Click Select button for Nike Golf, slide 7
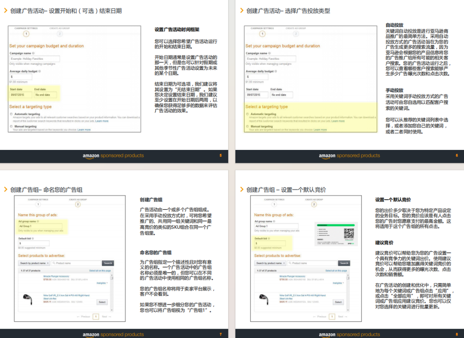This screenshot has height=338, width=464. [102, 302]
